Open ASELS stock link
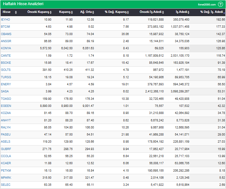Viewport: 226px width, 189px height. click(x=5, y=142)
